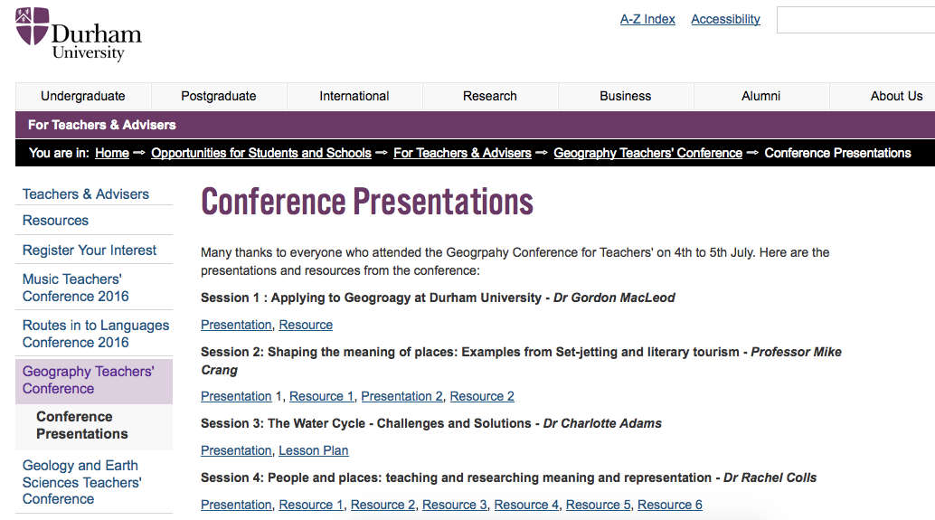
Task: Click the 'Many thanks to everyone' intro paragraph
Action: [515, 261]
